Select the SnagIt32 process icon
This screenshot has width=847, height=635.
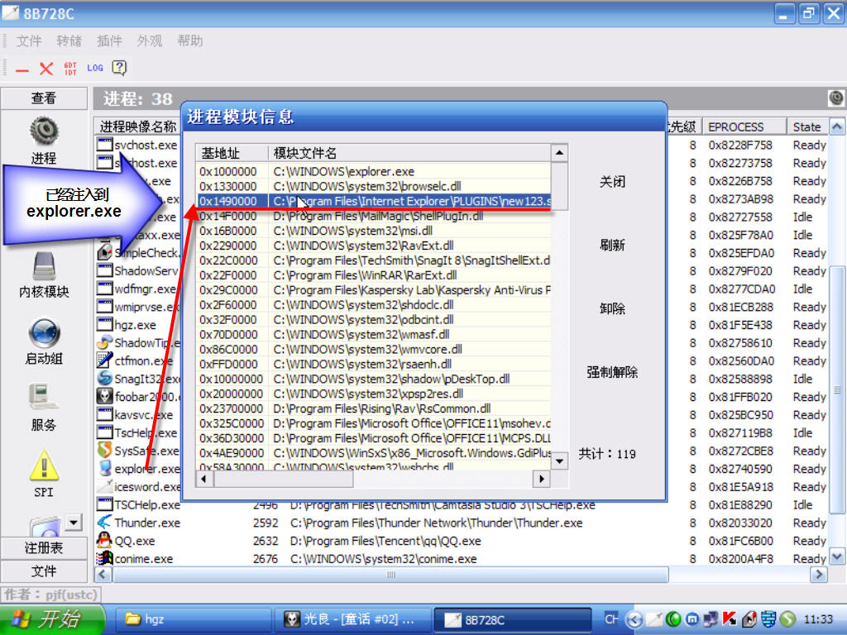(104, 378)
